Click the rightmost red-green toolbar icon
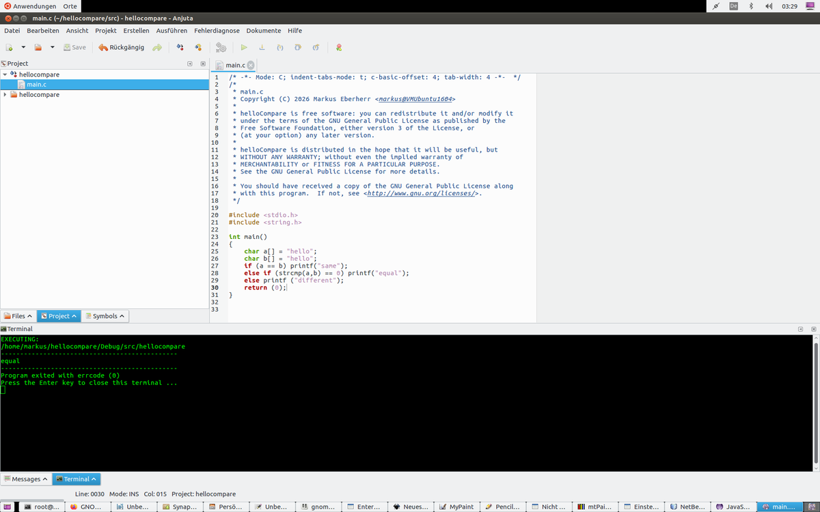Viewport: 820px width, 512px height. click(339, 47)
